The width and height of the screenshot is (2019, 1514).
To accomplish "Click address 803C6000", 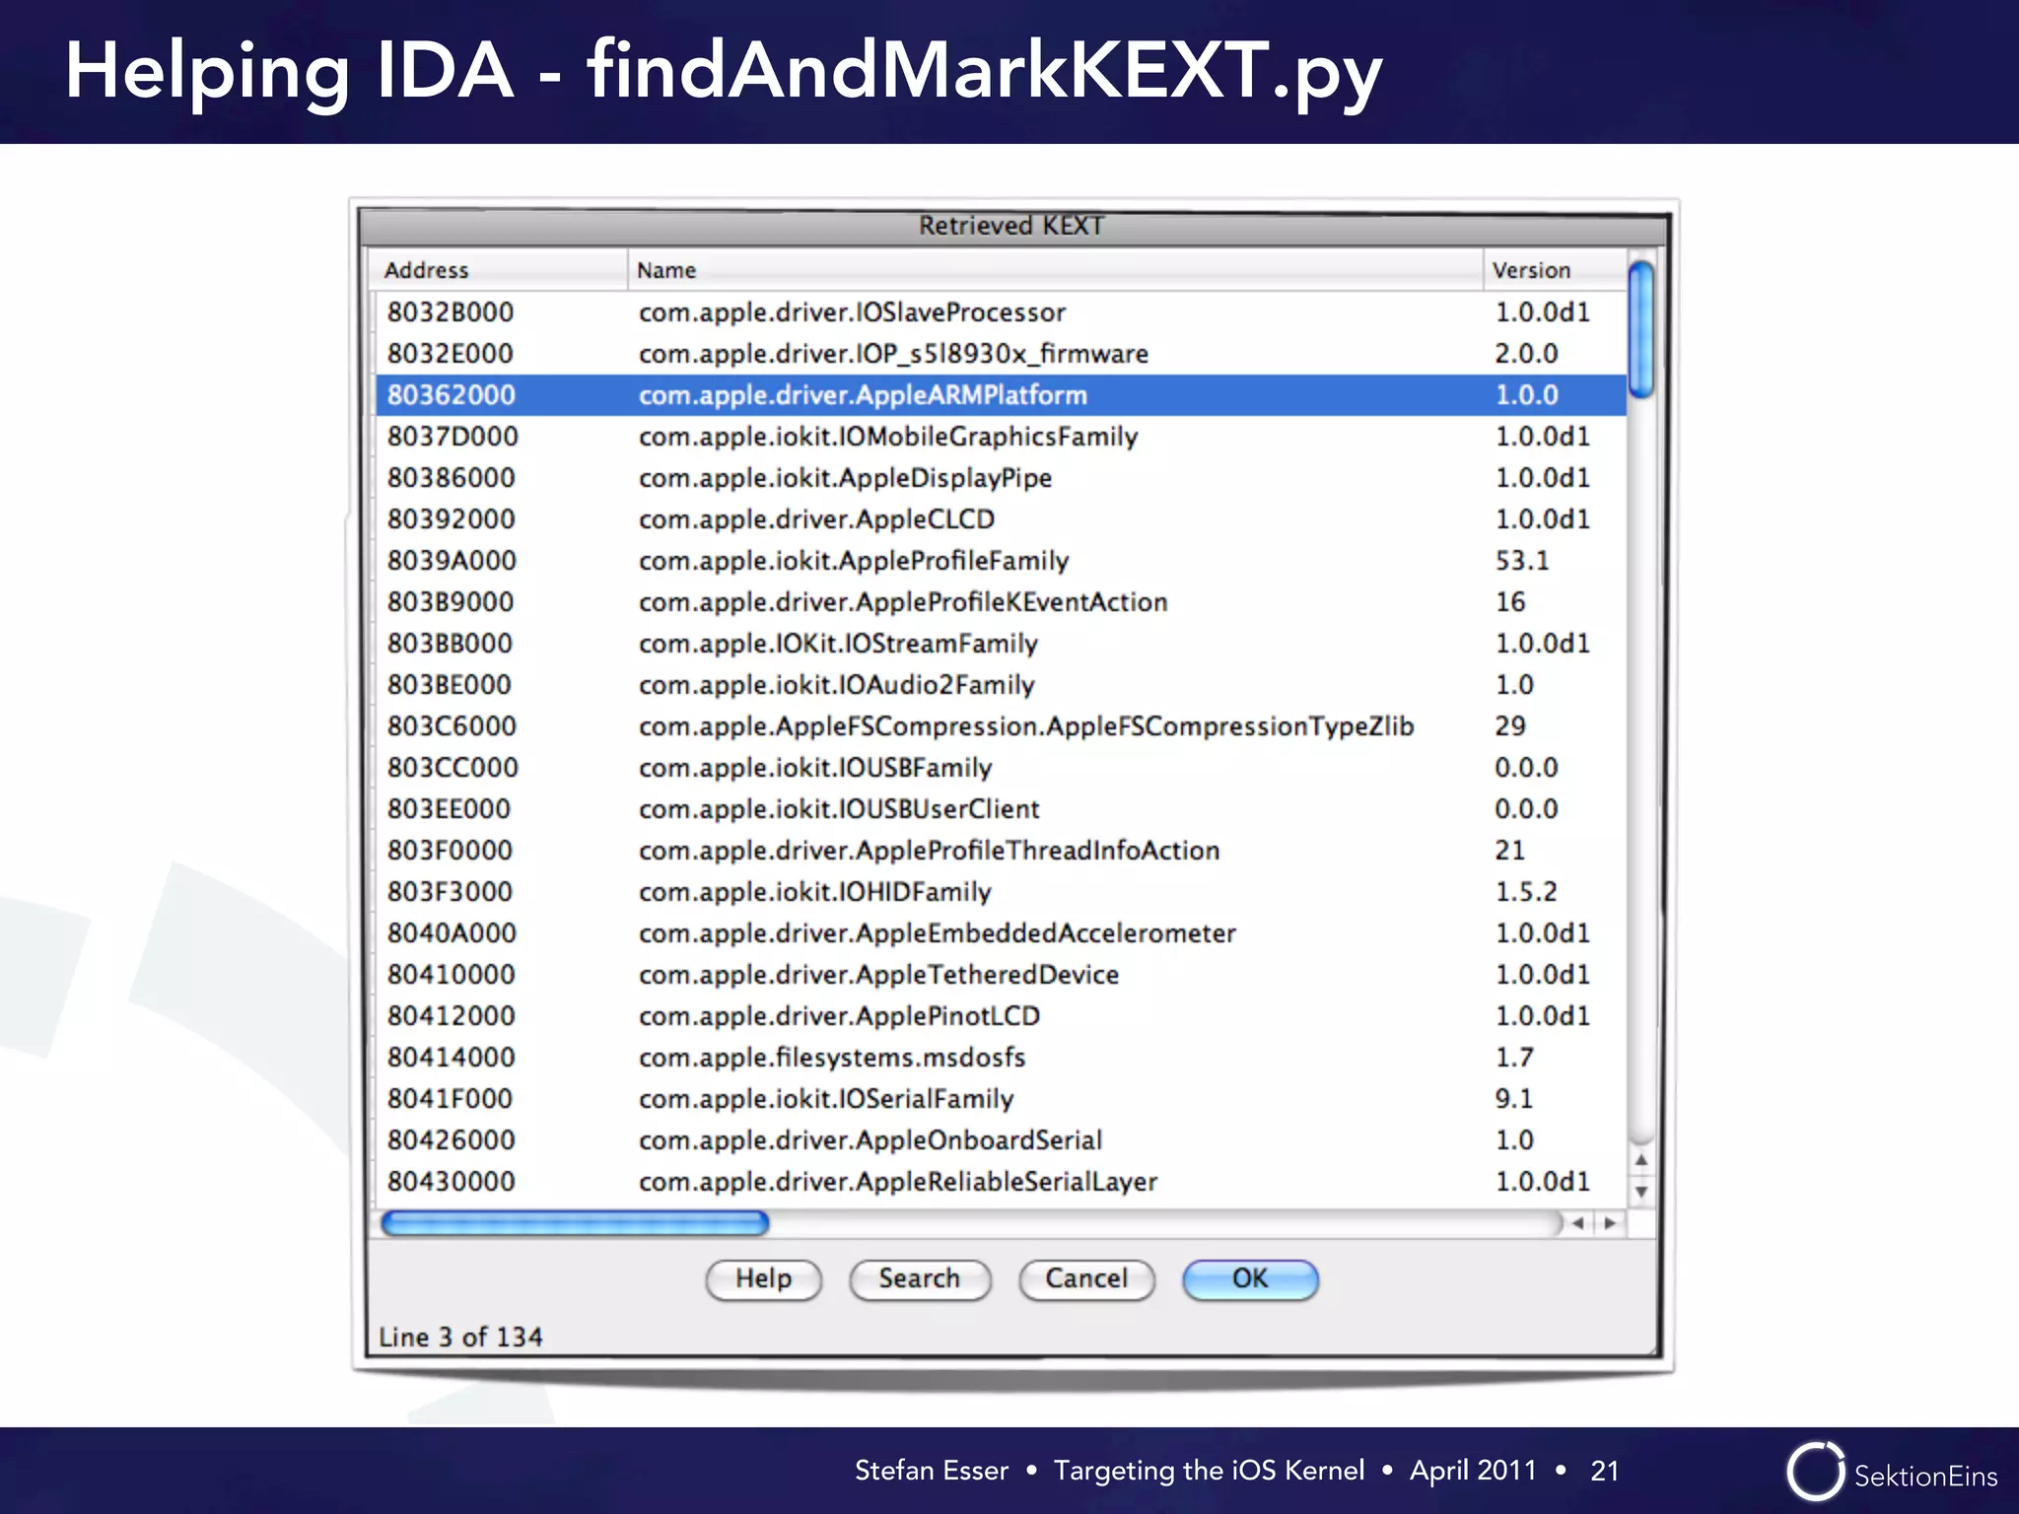I will point(452,726).
